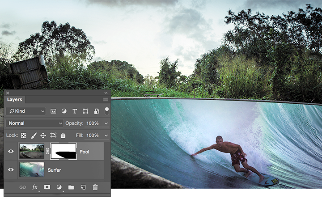The height and width of the screenshot is (199, 322).
Task: Add a layer mask
Action: point(47,187)
